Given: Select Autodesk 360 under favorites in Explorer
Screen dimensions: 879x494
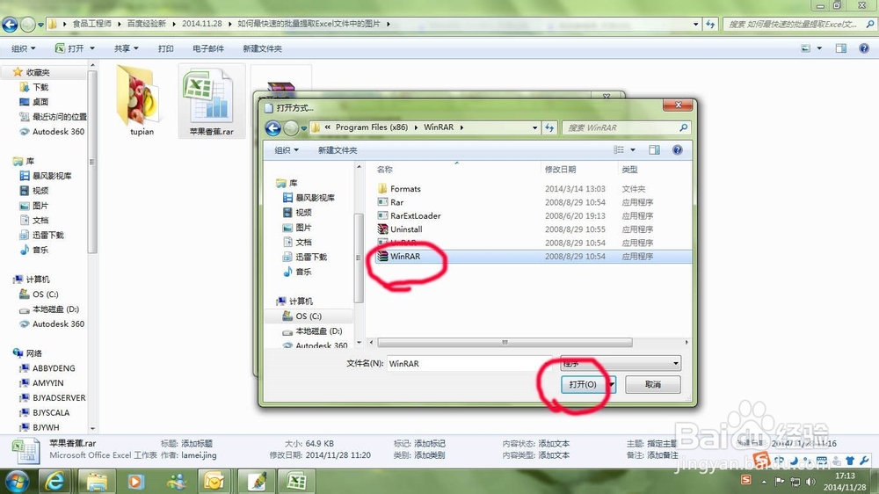Looking at the screenshot, I should tap(58, 132).
